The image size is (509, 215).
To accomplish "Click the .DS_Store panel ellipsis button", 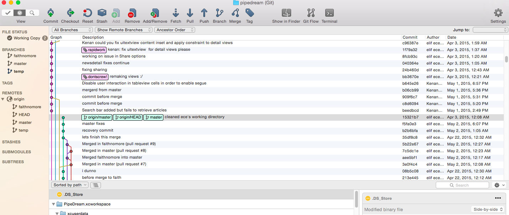I will tap(498, 198).
